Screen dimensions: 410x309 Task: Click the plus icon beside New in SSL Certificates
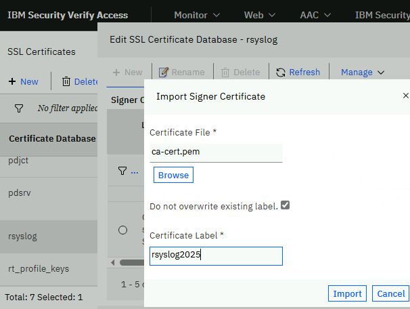pos(12,81)
